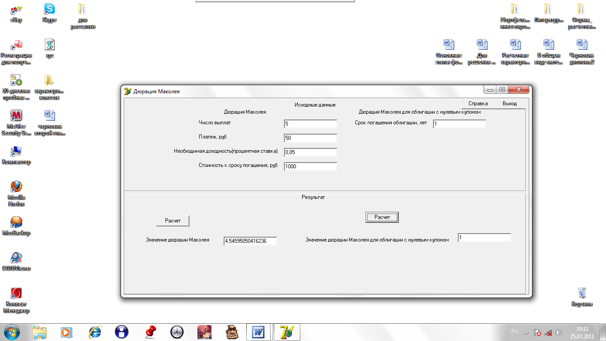Click the Срок погашения облигации field

pyautogui.click(x=460, y=124)
